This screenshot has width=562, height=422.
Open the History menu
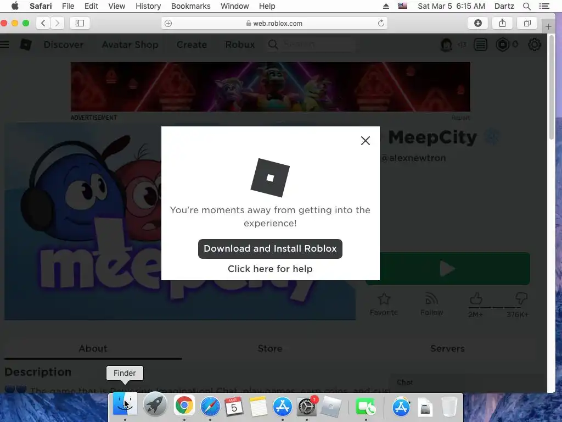[x=148, y=6]
